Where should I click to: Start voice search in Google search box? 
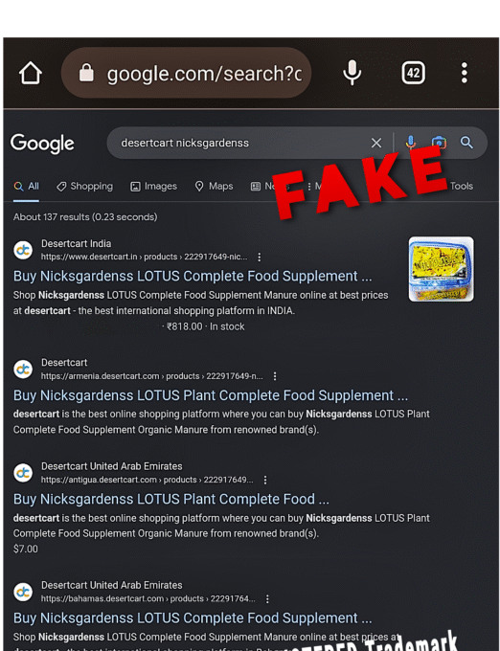coord(410,143)
